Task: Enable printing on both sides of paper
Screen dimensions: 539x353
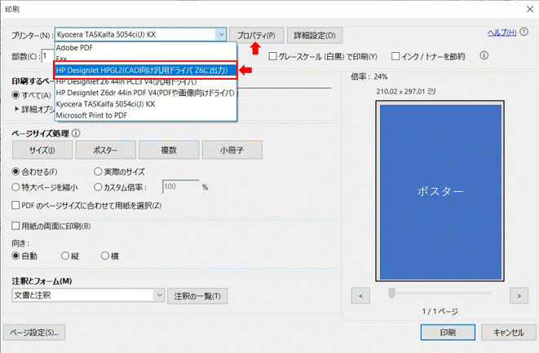Action: point(15,226)
